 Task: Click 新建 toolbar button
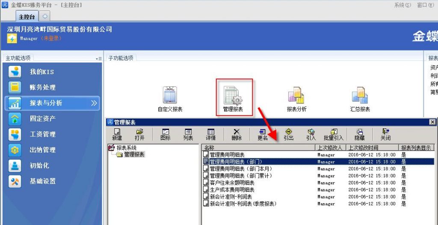tap(117, 134)
